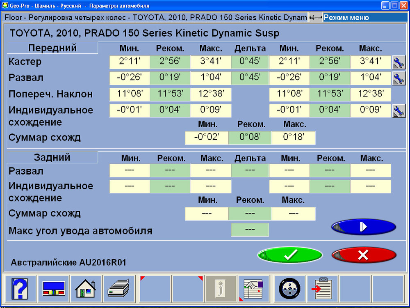Select the Передний section header

click(x=52, y=48)
